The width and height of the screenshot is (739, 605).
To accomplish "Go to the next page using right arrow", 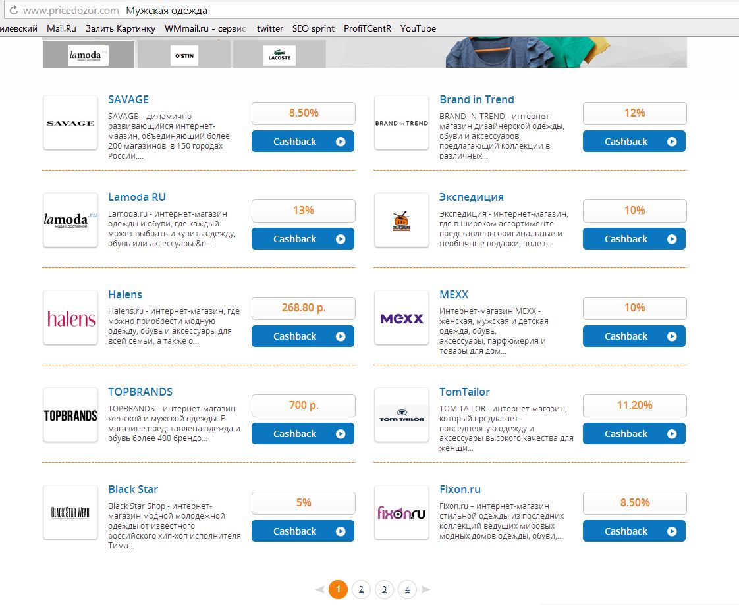I will [x=425, y=589].
